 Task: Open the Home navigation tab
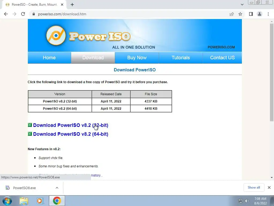point(49,58)
